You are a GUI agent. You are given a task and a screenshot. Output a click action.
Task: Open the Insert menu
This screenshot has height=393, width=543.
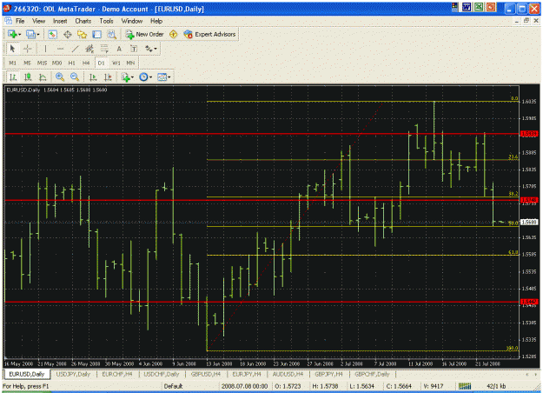point(60,21)
